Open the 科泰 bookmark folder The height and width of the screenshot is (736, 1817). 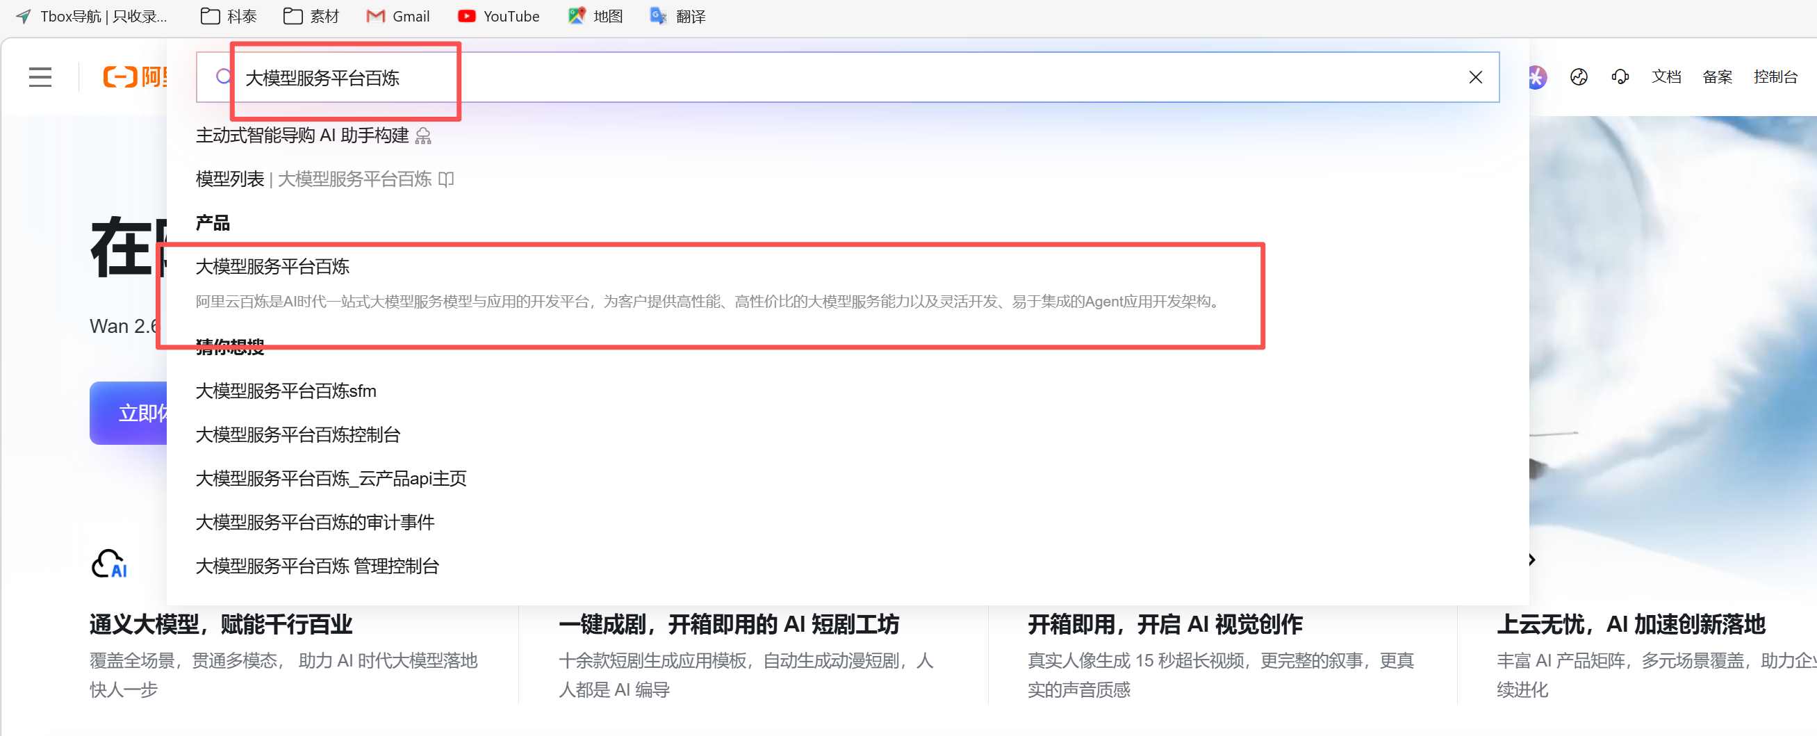(229, 16)
